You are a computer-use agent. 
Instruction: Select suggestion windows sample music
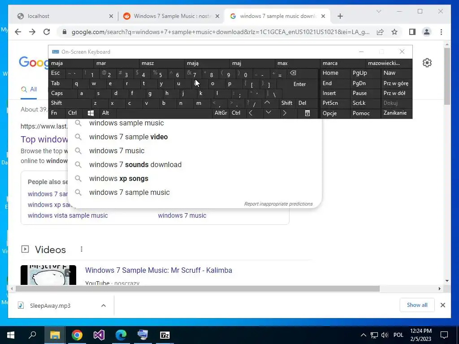195,123
